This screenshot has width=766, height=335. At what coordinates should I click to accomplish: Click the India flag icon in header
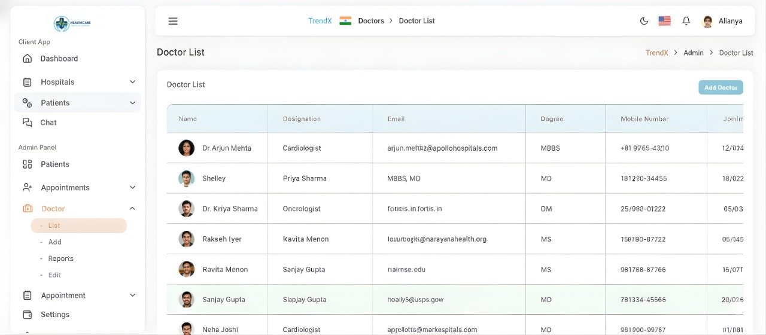click(345, 21)
